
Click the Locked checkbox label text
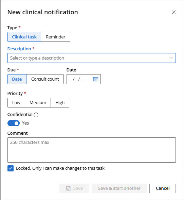click(60, 168)
